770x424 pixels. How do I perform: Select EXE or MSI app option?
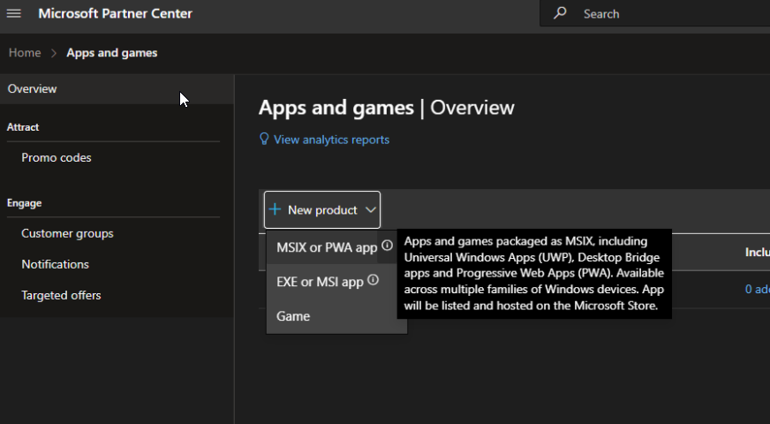(320, 282)
